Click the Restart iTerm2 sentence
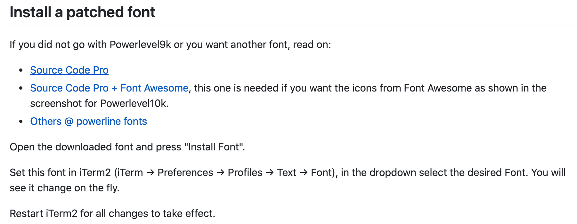 click(x=112, y=213)
